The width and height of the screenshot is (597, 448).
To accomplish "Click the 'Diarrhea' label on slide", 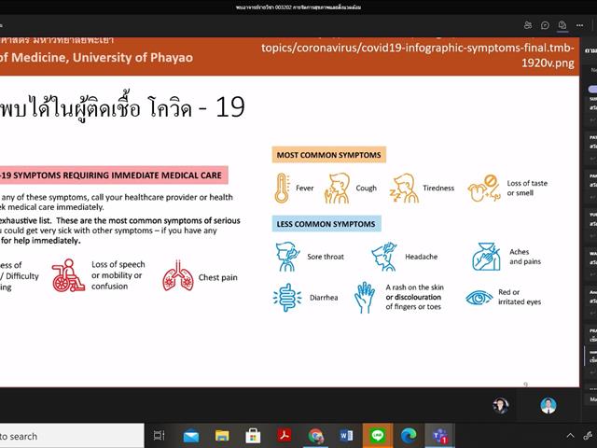I will (324, 298).
